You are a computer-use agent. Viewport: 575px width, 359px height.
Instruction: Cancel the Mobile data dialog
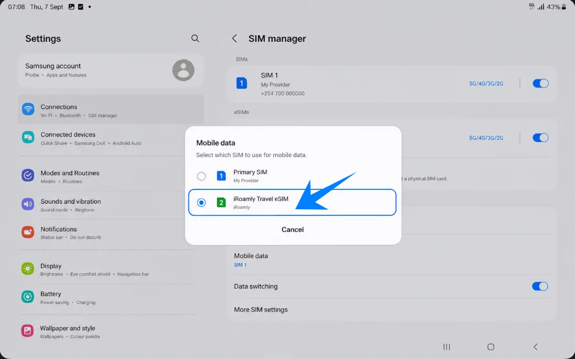pos(292,230)
